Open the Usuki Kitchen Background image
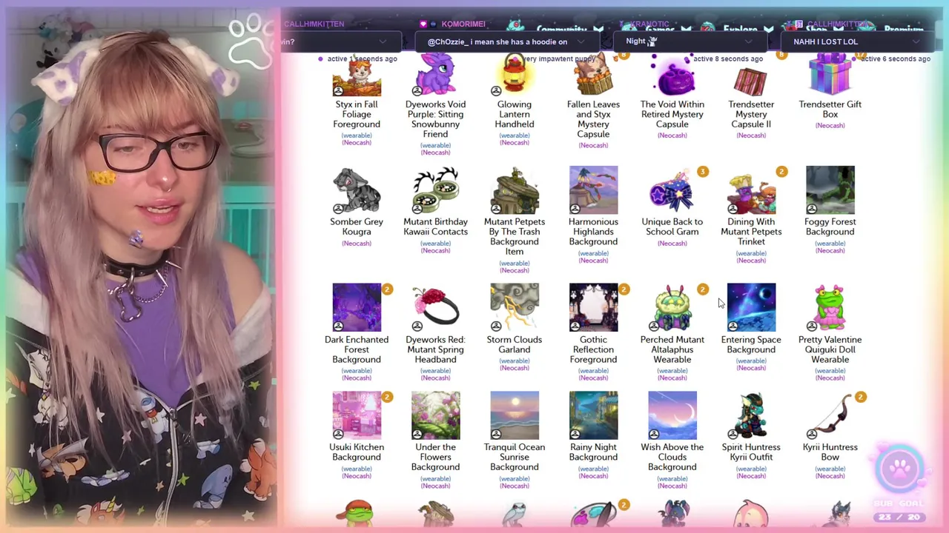Screen dimensions: 949x533 [357, 415]
